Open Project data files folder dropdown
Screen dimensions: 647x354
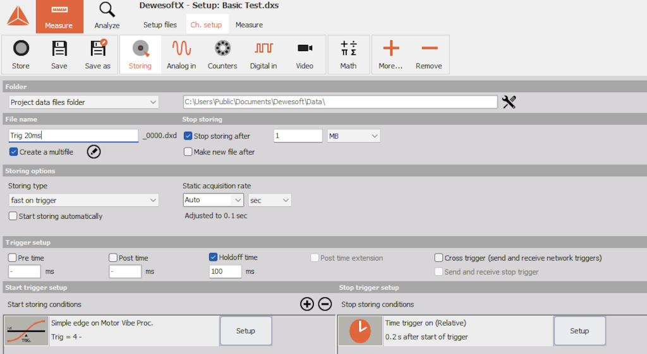pos(83,102)
